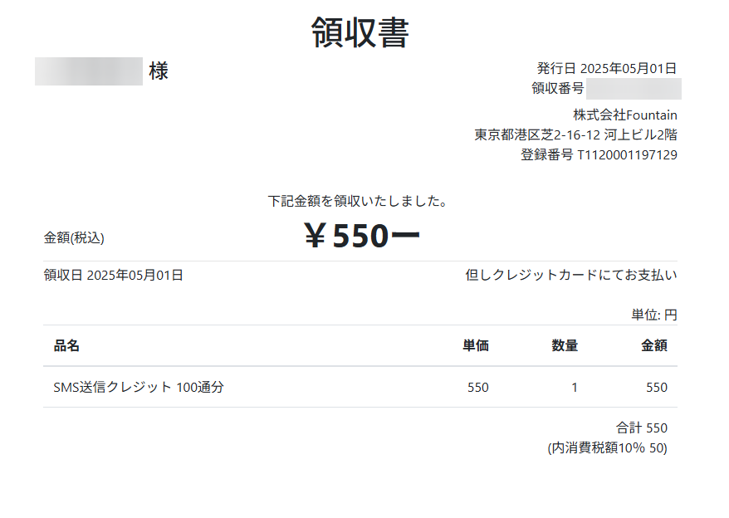Click the 東京都港区芝2-16-12 address line
The width and height of the screenshot is (729, 518).
click(x=575, y=134)
